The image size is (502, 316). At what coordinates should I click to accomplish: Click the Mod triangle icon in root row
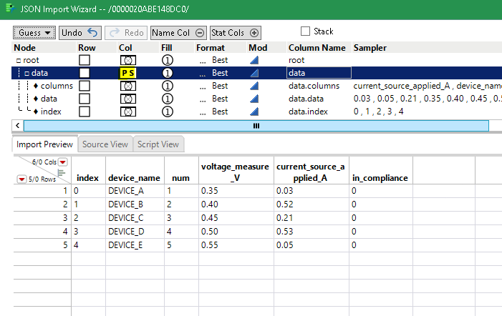pyautogui.click(x=254, y=60)
